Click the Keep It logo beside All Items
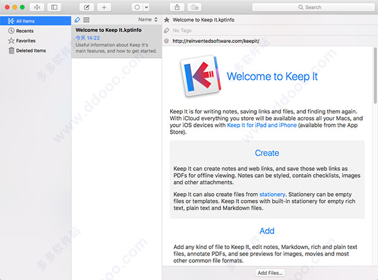 pos(11,21)
